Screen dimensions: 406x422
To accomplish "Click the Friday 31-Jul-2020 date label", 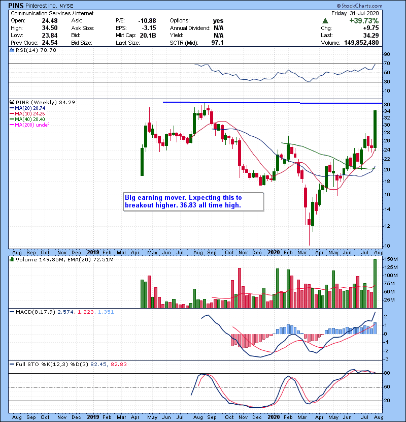I will 355,13.
